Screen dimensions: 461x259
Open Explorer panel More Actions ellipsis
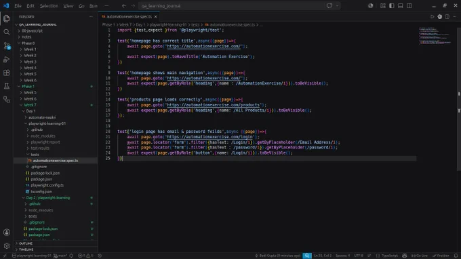coord(91,17)
